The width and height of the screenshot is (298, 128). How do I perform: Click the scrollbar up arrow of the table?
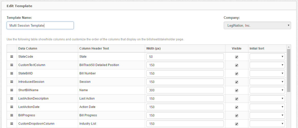pos(289,47)
